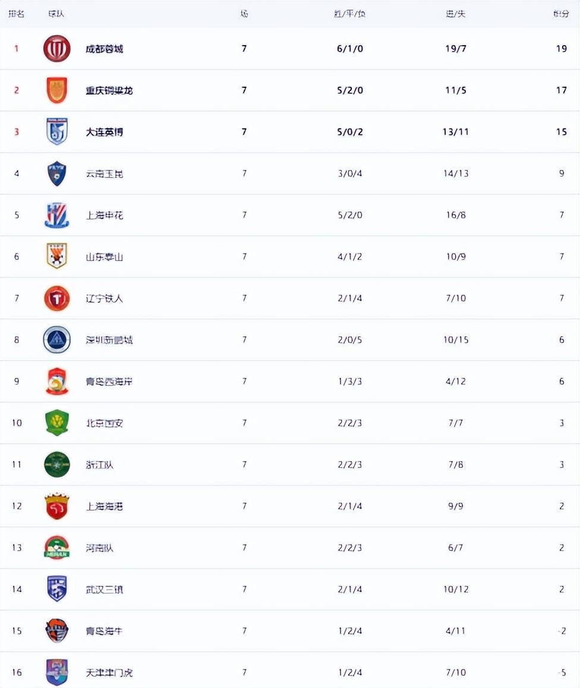Select the 进/失 column header
Image resolution: width=580 pixels, height=688 pixels.
455,14
